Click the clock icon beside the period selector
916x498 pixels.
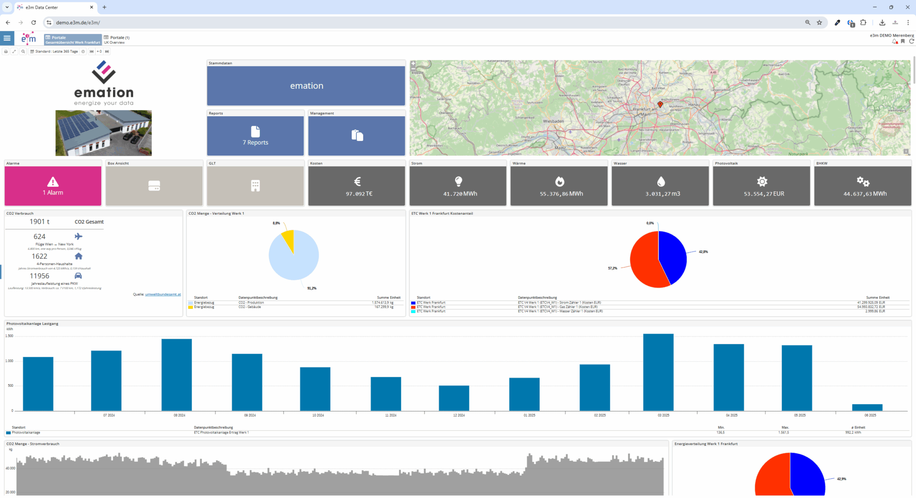tap(83, 52)
